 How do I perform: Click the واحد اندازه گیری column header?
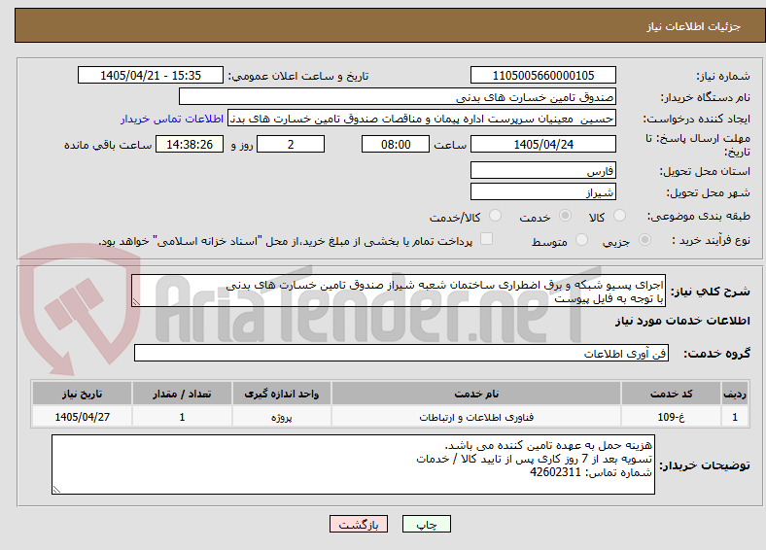pos(281,394)
